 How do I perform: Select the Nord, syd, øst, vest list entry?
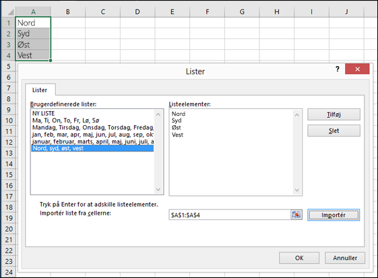[x=92, y=148]
